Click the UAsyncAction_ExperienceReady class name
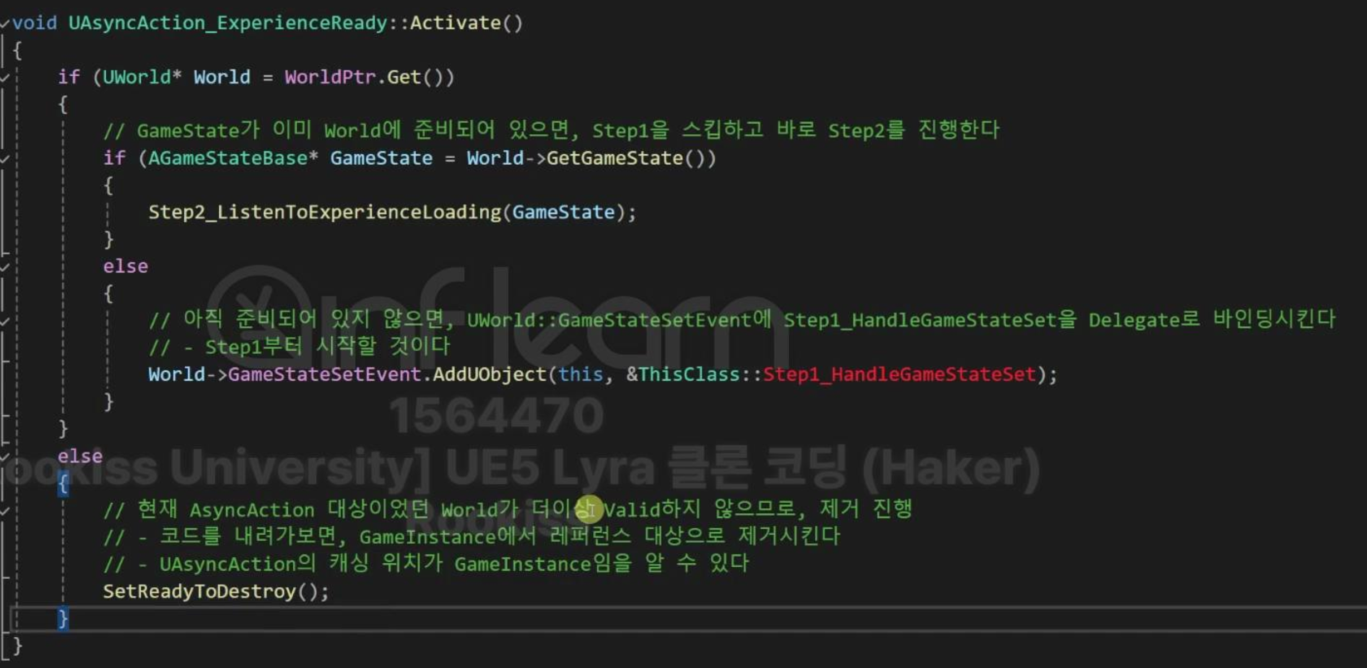The image size is (1367, 668). (227, 23)
